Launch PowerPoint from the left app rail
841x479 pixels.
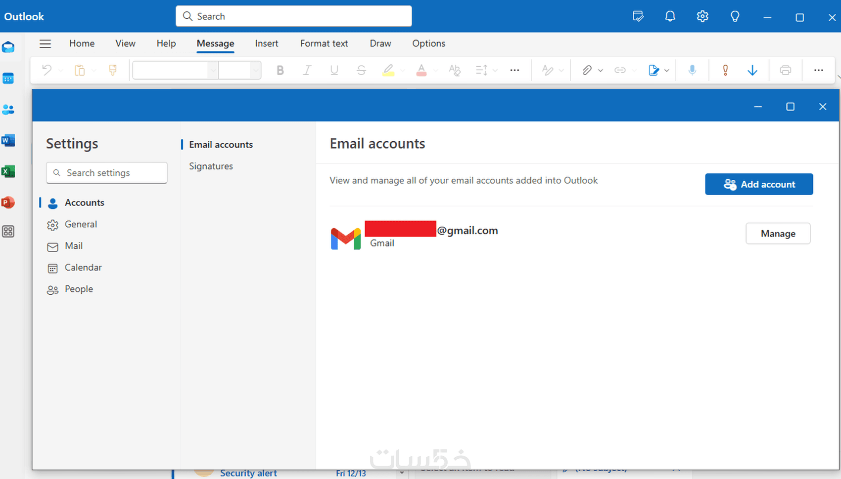(8, 202)
